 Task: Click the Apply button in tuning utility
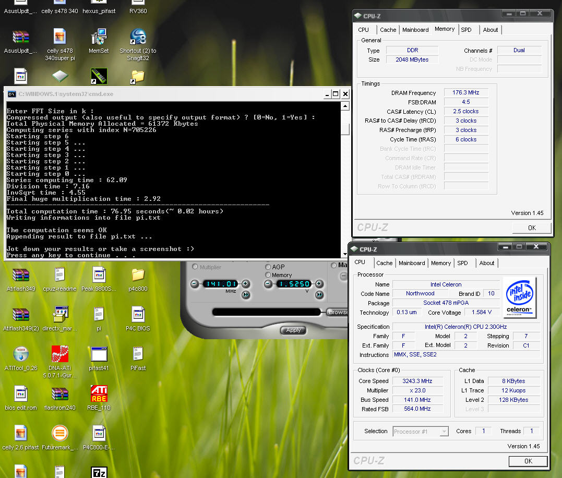pyautogui.click(x=293, y=330)
